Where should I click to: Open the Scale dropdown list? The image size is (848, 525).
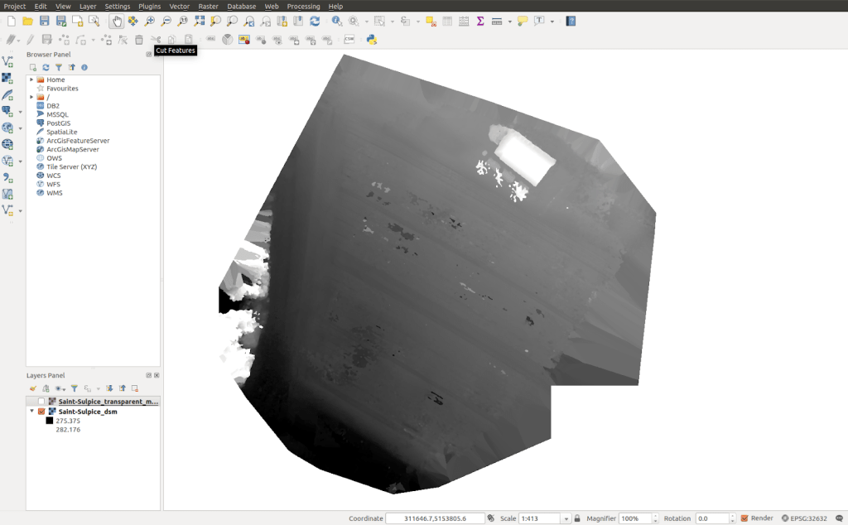[x=566, y=518]
